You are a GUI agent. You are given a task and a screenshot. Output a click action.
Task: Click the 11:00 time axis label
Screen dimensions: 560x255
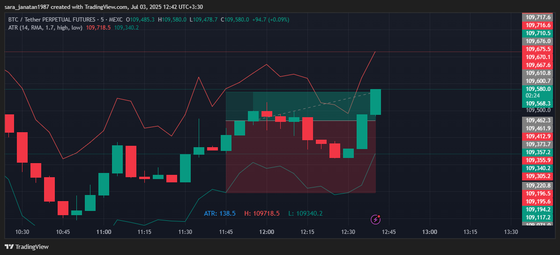click(104, 232)
